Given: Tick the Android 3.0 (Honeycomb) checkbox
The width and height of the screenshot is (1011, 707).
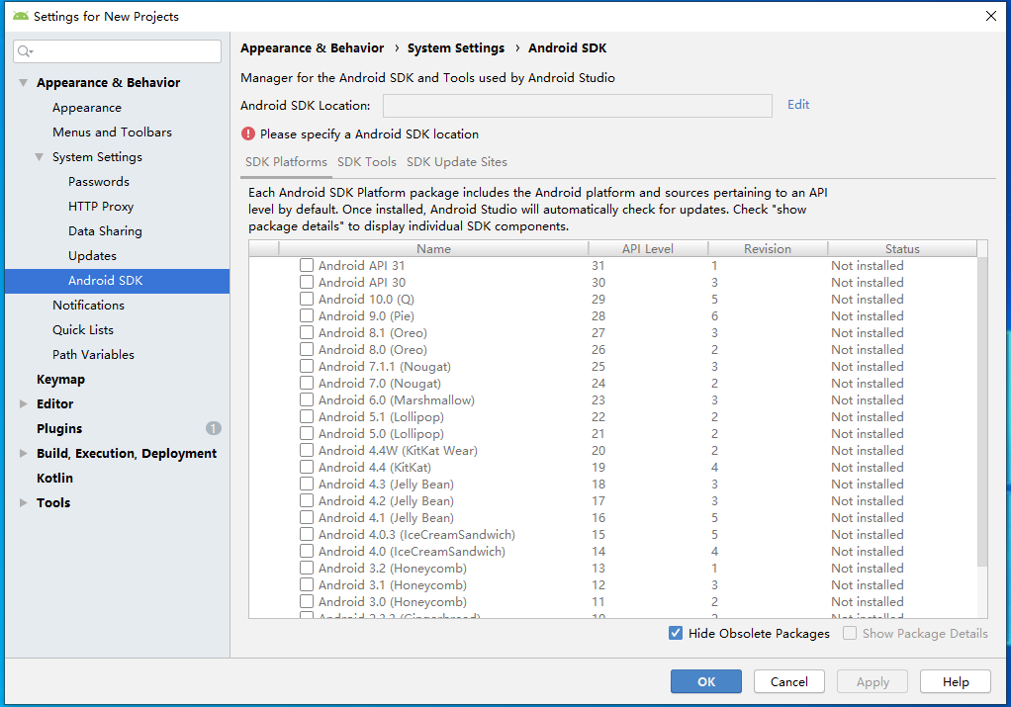Looking at the screenshot, I should (x=307, y=601).
